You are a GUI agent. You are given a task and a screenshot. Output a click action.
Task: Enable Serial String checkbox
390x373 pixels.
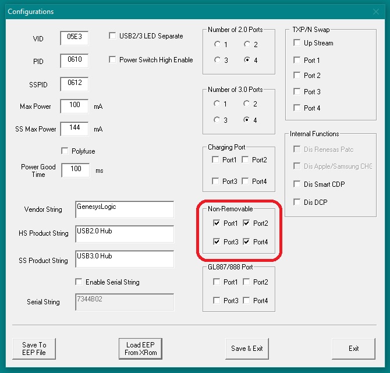[79, 282]
